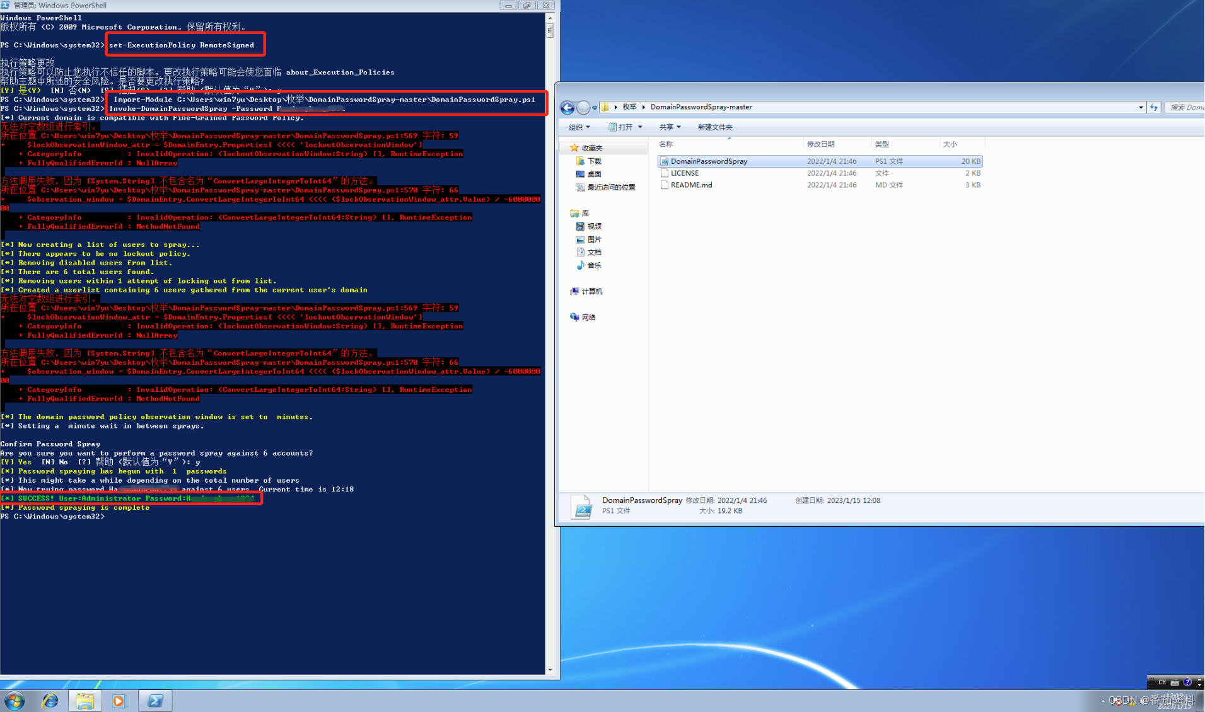Select the README.md file

pos(820,185)
